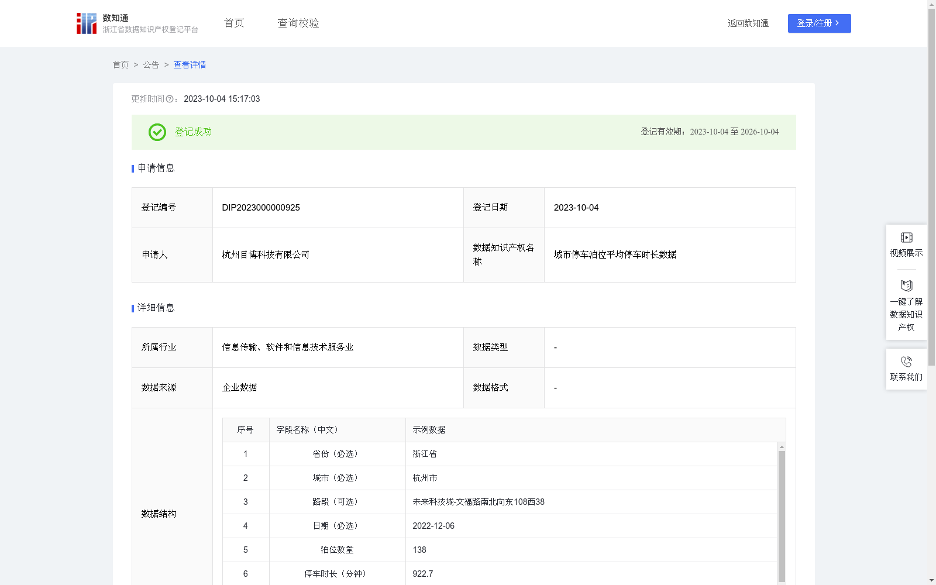Click the 返回数知通 link
The height and width of the screenshot is (585, 936).
point(748,23)
